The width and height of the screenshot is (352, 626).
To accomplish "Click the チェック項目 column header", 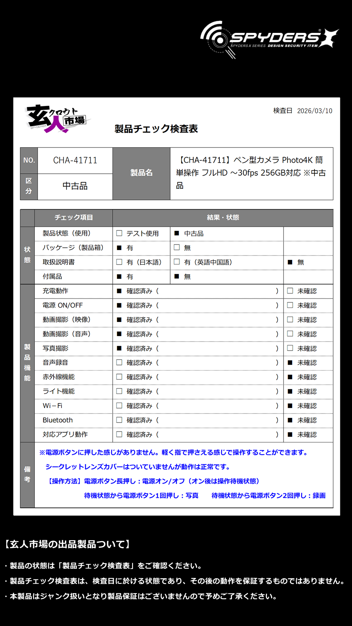I will click(x=74, y=218).
